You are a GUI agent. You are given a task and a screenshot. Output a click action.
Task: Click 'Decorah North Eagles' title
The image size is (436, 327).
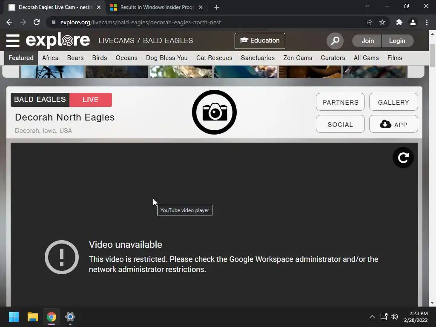click(65, 117)
